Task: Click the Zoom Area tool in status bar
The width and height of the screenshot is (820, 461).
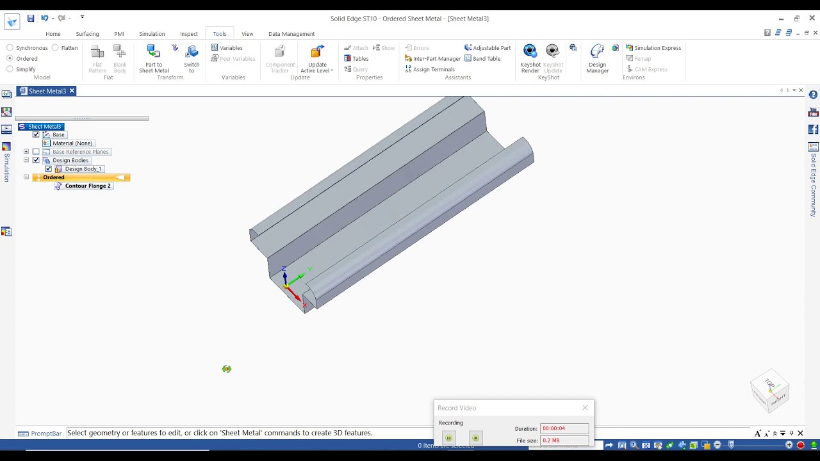Action: click(x=622, y=445)
